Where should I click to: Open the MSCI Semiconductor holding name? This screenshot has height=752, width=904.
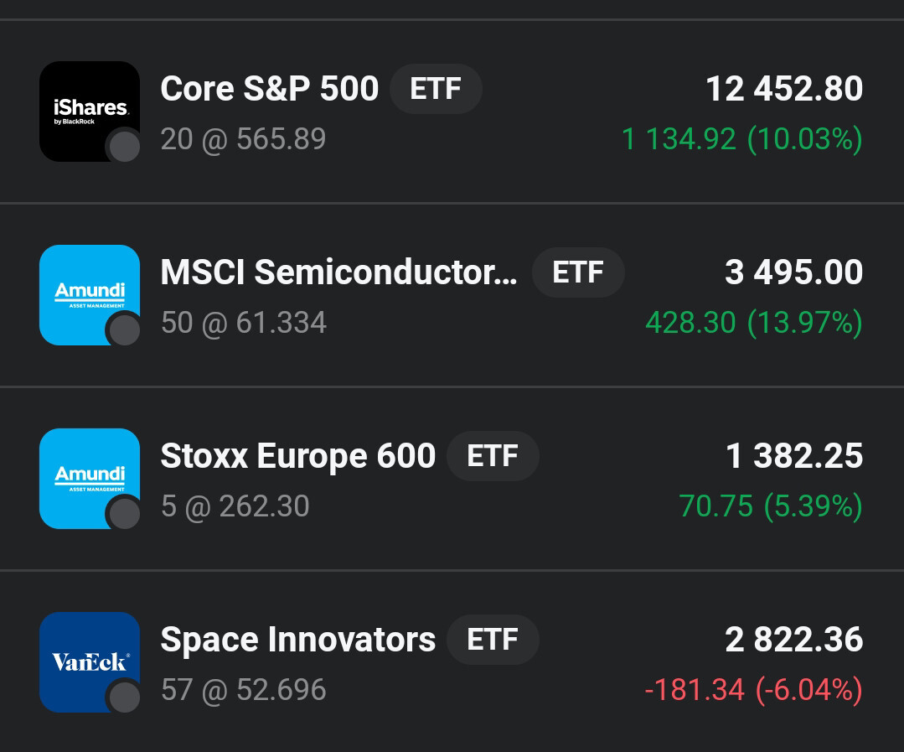point(338,272)
